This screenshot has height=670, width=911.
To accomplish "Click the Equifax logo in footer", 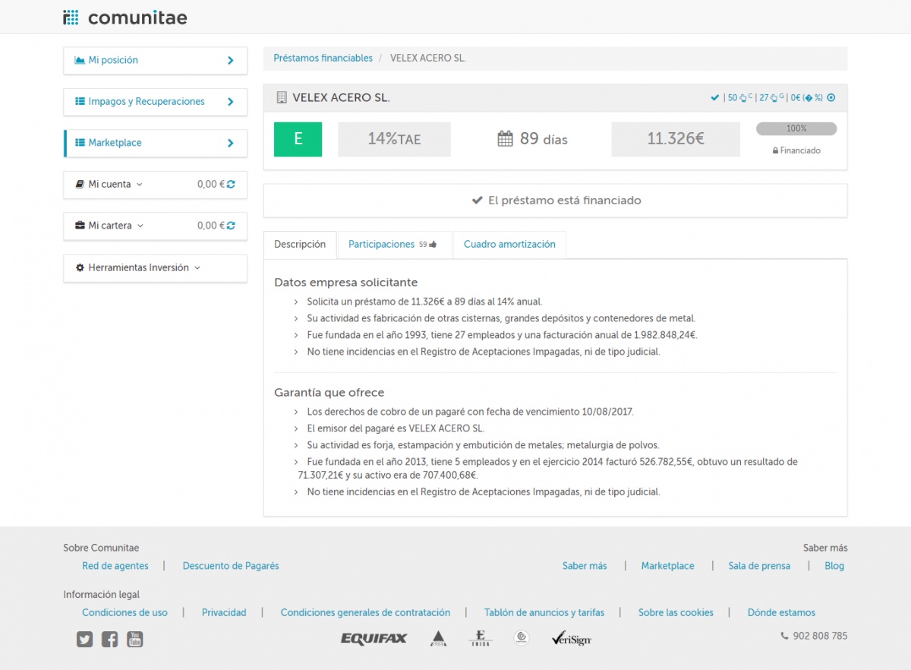I will click(x=374, y=639).
